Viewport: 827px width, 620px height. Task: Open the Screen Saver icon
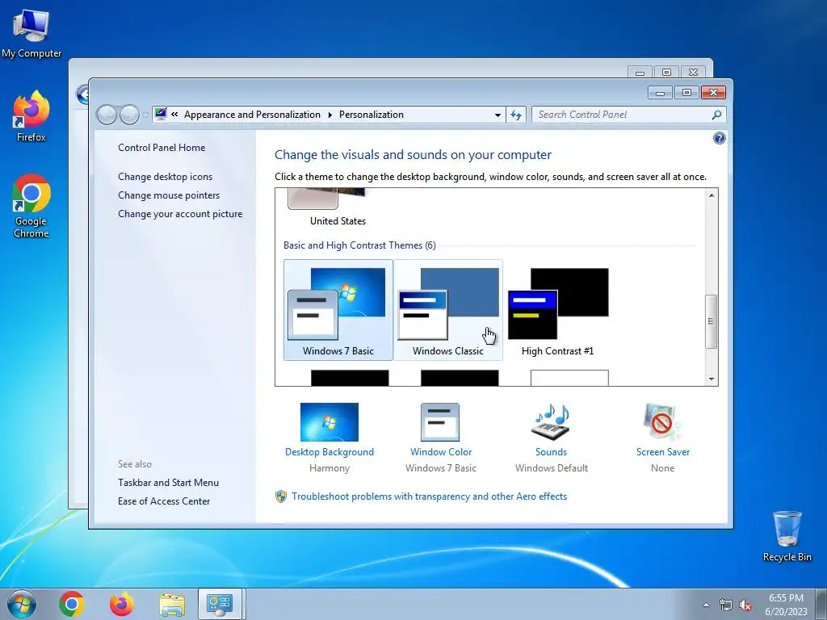662,421
